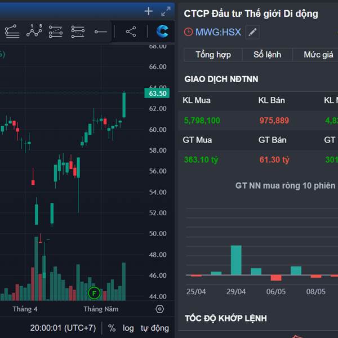Click KL Mua value 5,798,100

pyautogui.click(x=202, y=121)
